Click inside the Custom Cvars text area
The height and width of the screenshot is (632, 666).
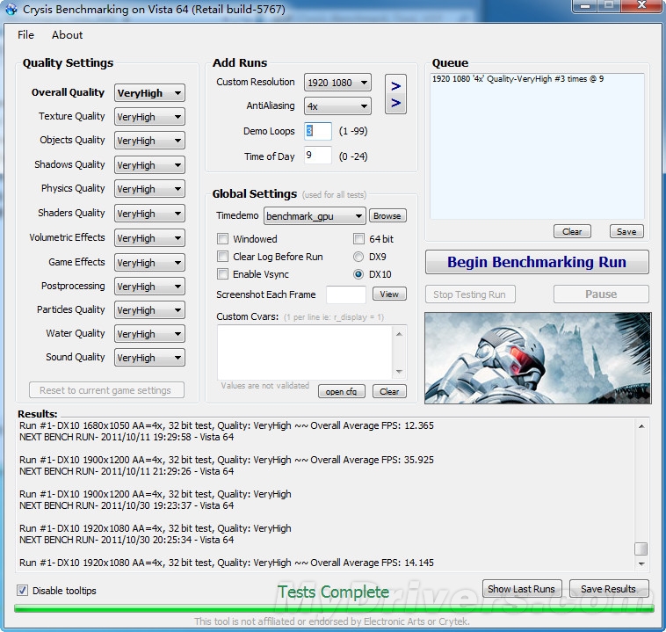pyautogui.click(x=305, y=352)
